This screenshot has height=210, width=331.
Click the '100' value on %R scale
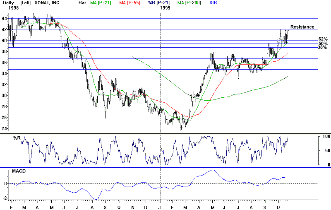pos(326,136)
